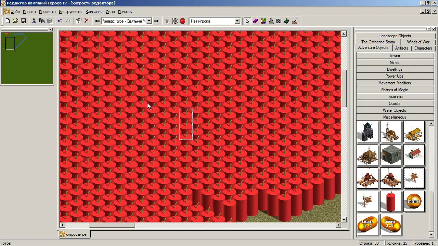Select the road drawing tool
This screenshot has width=438, height=246.
[271, 21]
